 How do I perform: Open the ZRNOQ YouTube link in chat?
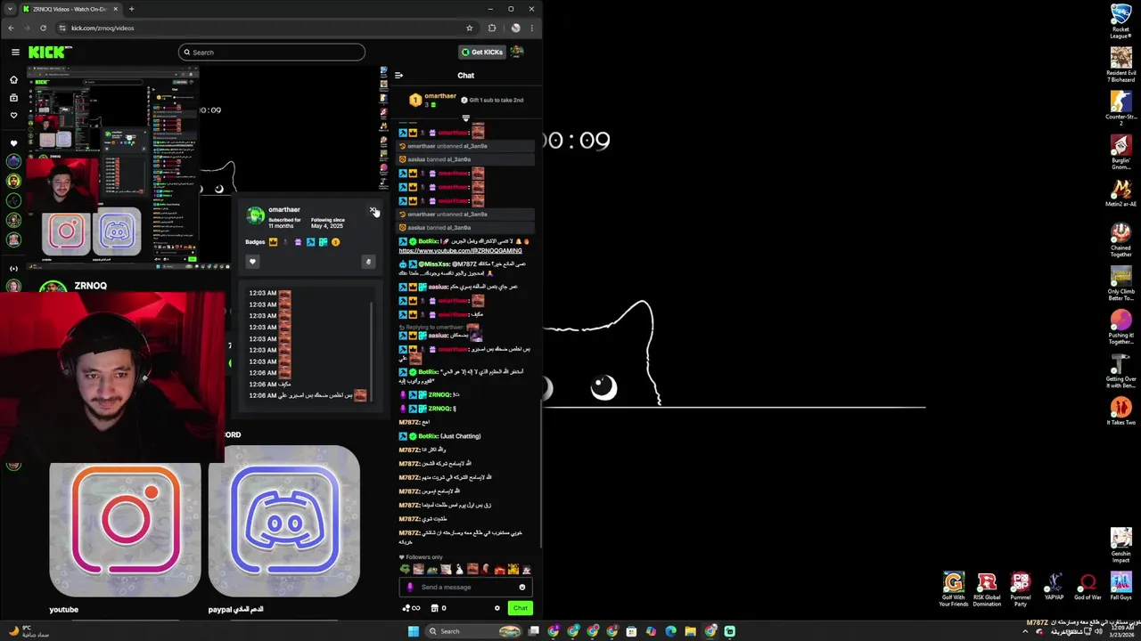click(460, 251)
